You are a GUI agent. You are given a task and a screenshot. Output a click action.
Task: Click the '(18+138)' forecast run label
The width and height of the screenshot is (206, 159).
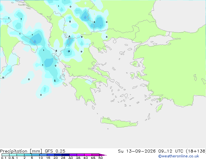(x=196, y=151)
